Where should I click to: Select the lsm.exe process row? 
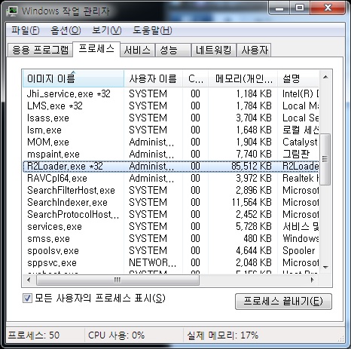pos(171,130)
